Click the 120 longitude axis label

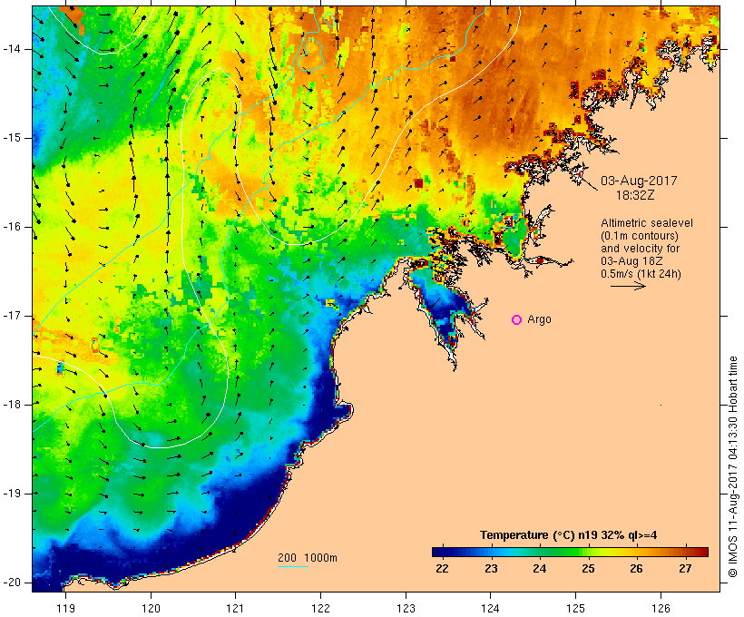[151, 608]
